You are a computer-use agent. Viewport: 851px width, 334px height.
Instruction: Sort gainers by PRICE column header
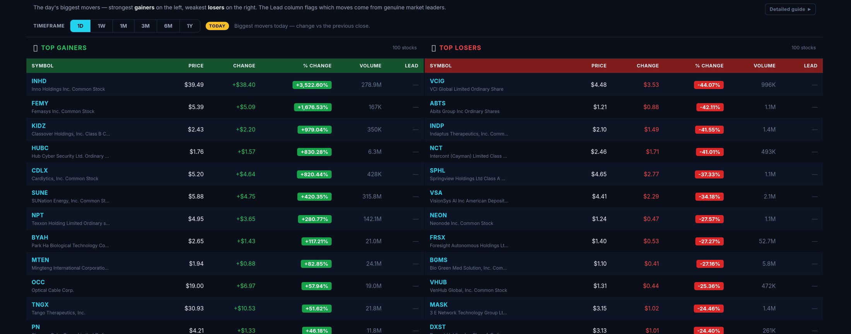(196, 66)
